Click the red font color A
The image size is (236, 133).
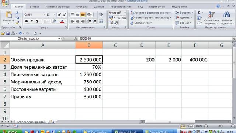tap(62, 21)
